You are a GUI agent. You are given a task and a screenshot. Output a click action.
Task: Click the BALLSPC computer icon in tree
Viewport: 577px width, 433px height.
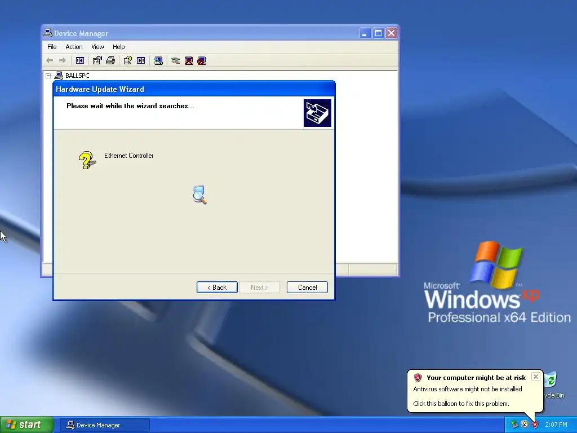59,76
